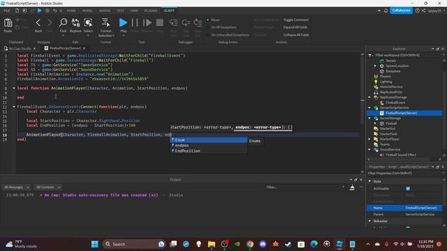
Task: Open the FILE menu
Action: coord(7,10)
